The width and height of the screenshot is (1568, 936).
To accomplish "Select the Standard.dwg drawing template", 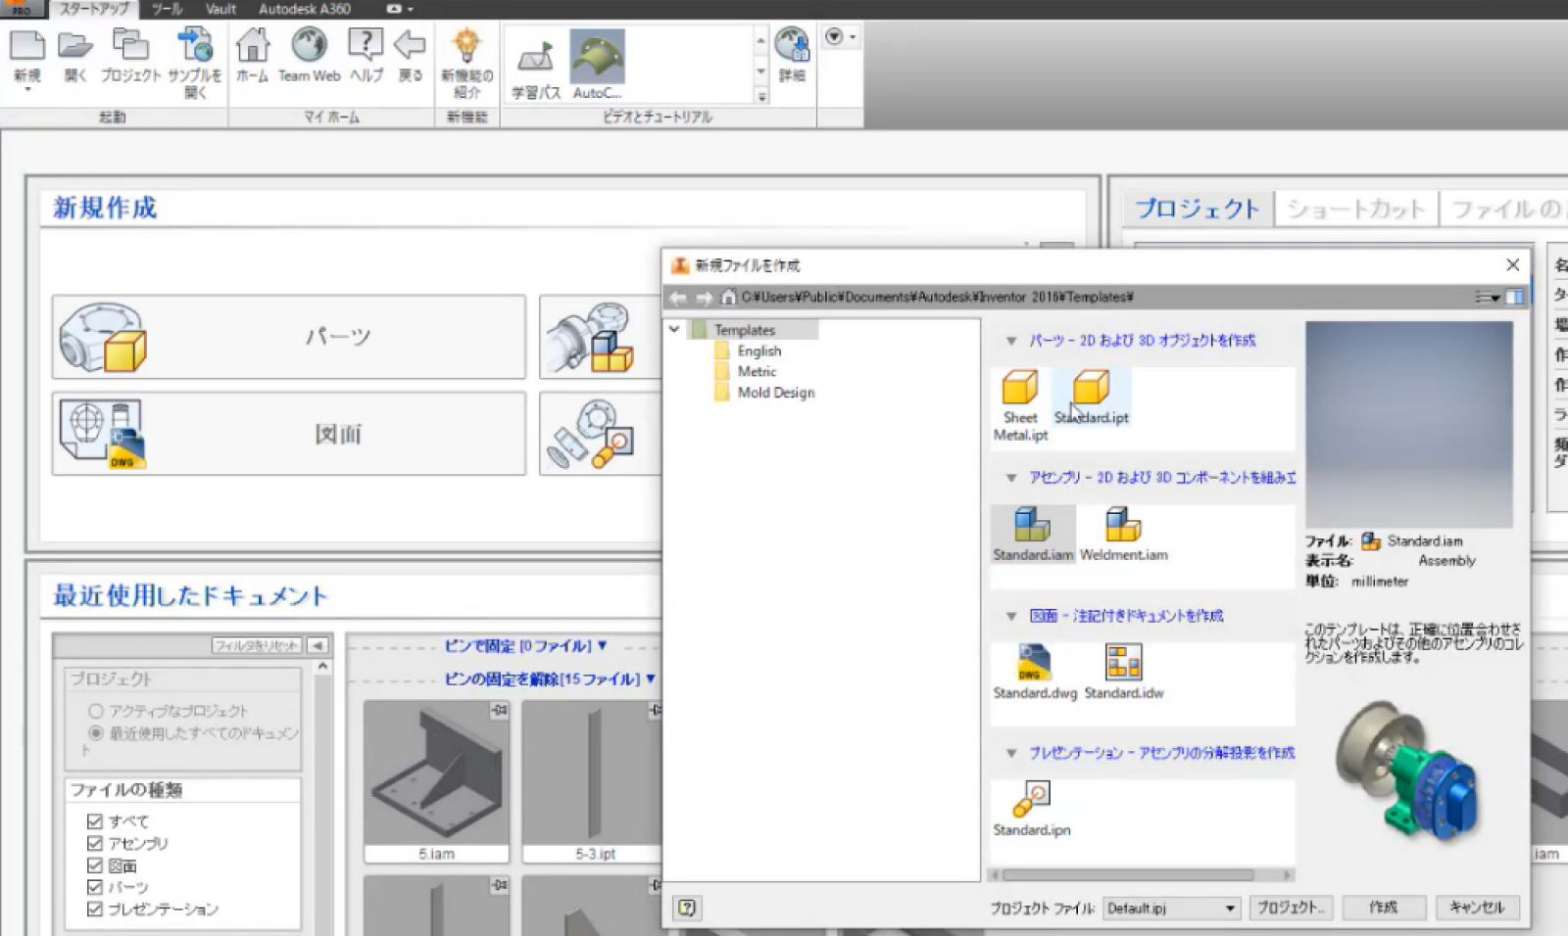I will pos(1034,664).
